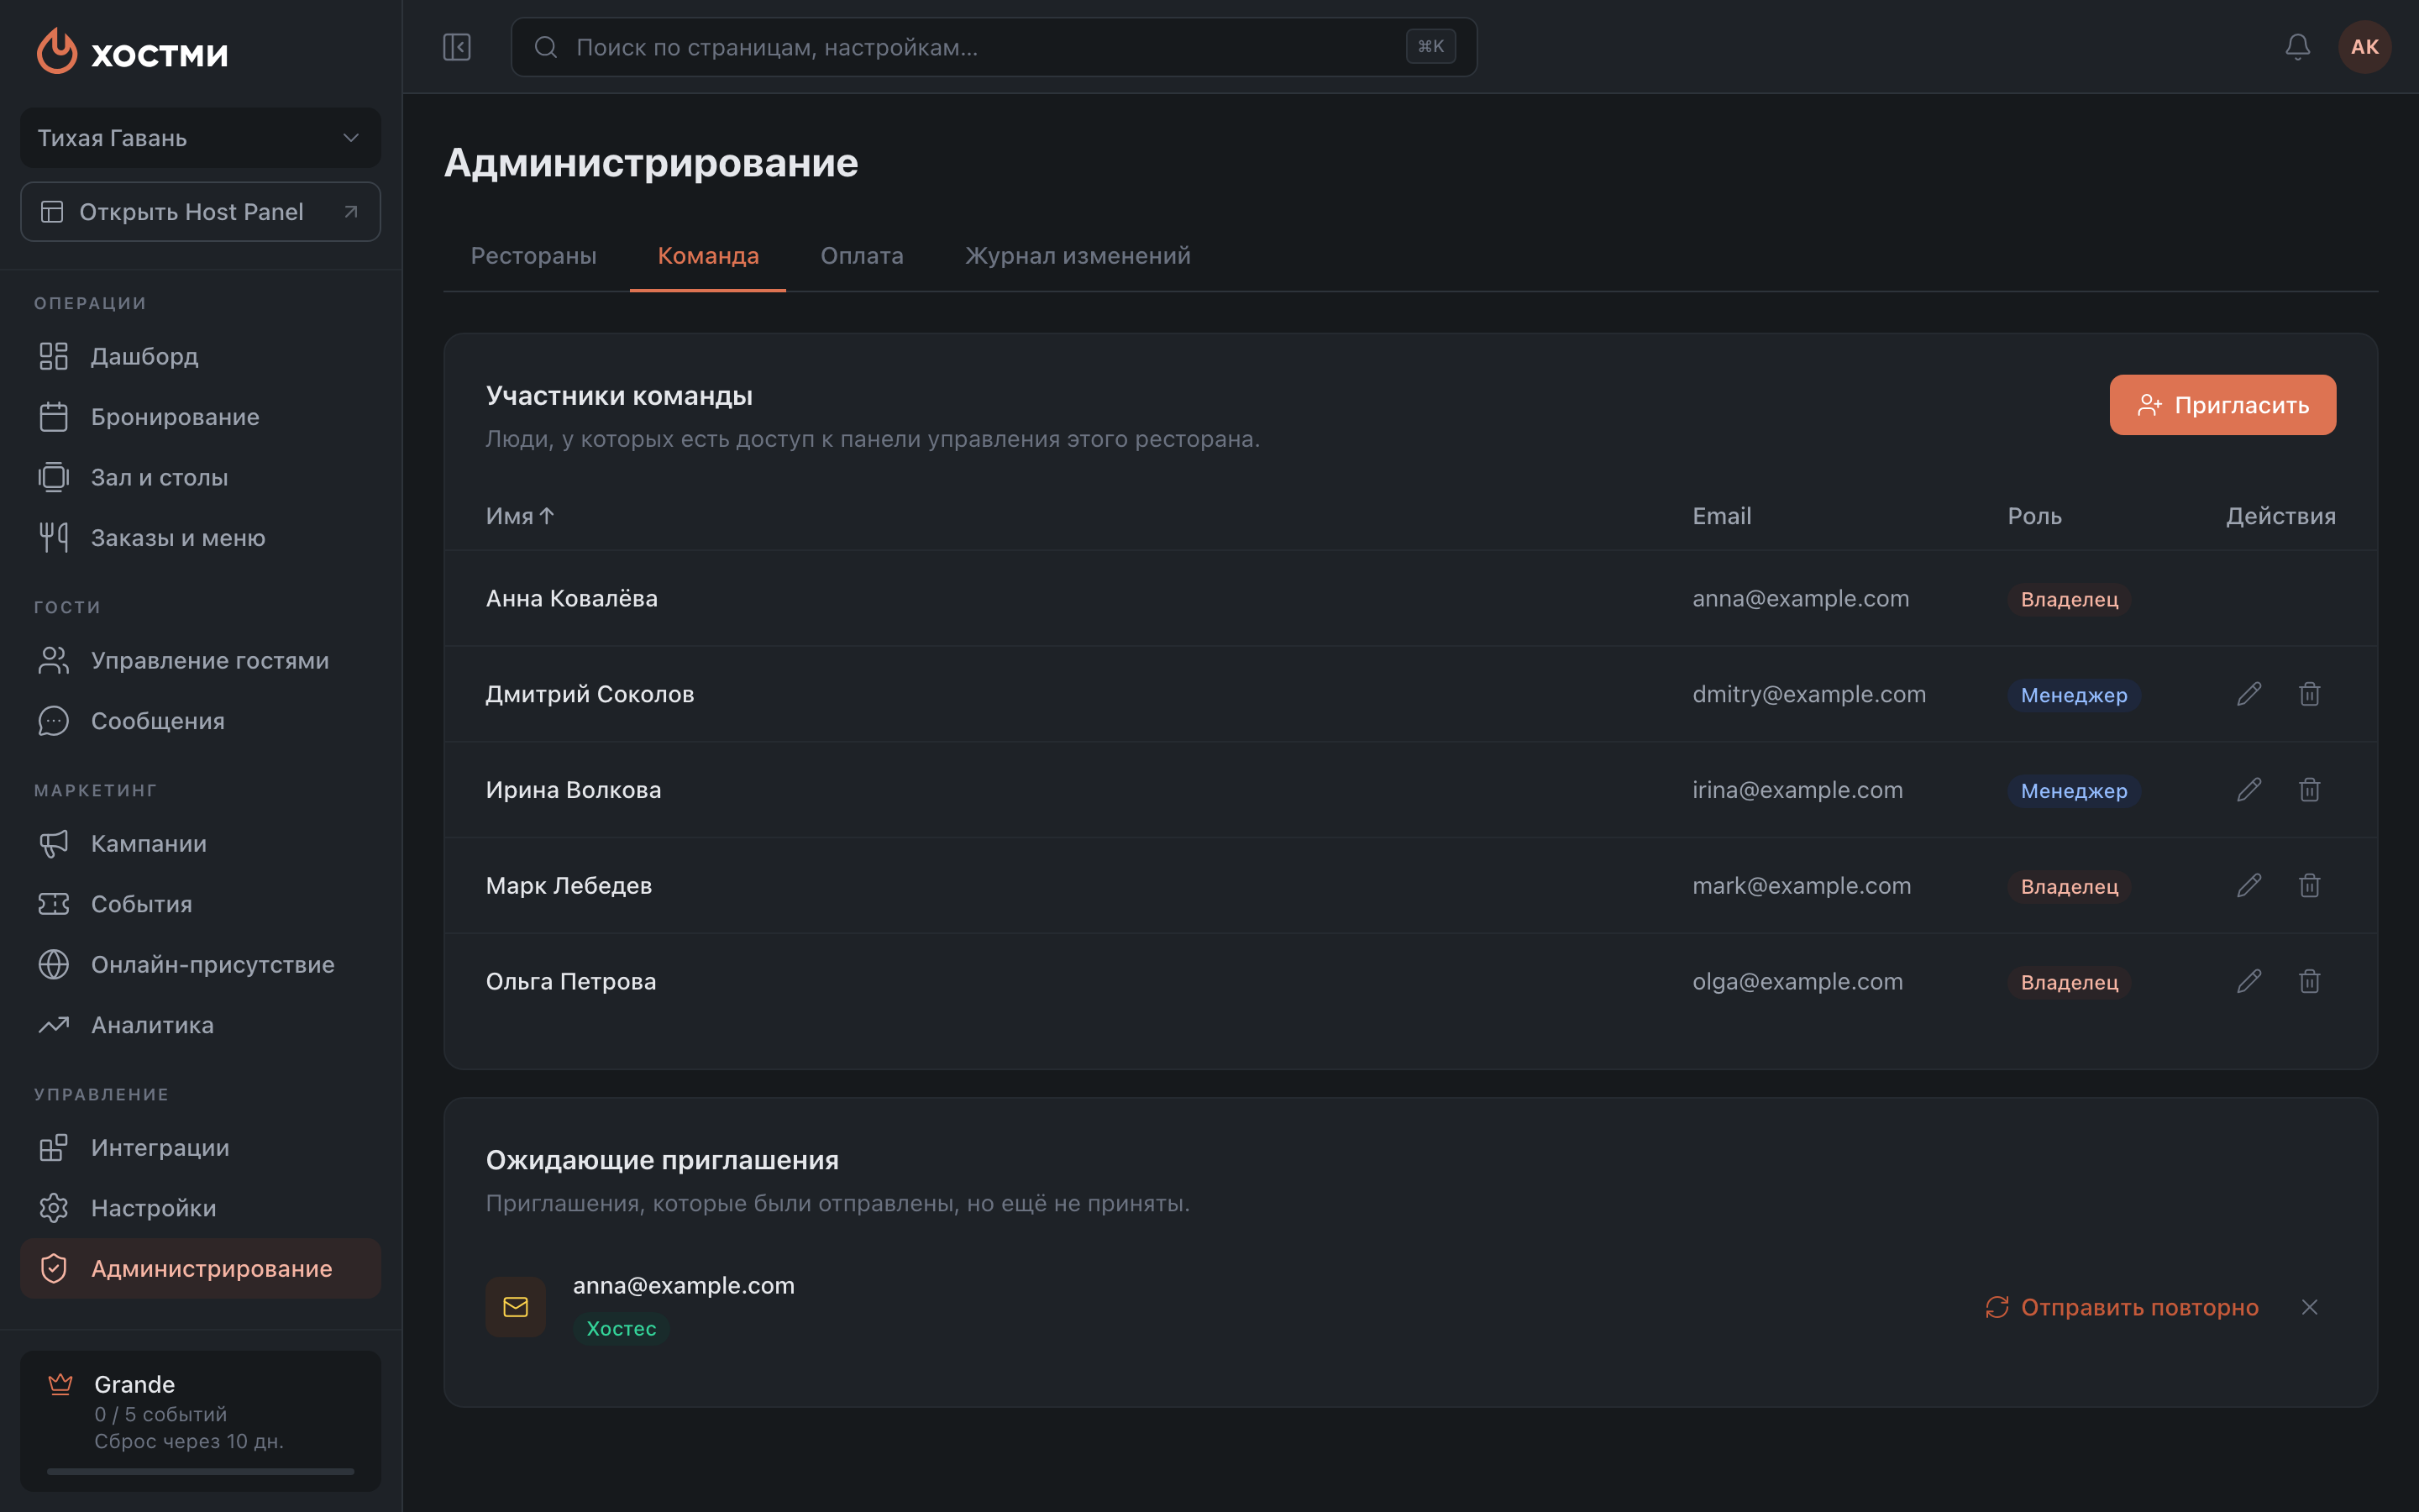Open the Журнал изменений tab
Image resolution: width=2419 pixels, height=1512 pixels.
pyautogui.click(x=1078, y=256)
